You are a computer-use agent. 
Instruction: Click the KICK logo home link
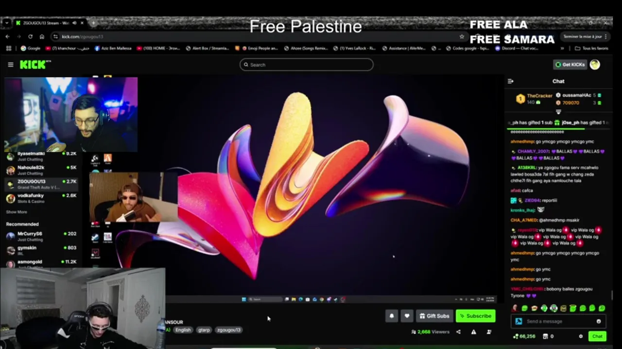(x=35, y=64)
